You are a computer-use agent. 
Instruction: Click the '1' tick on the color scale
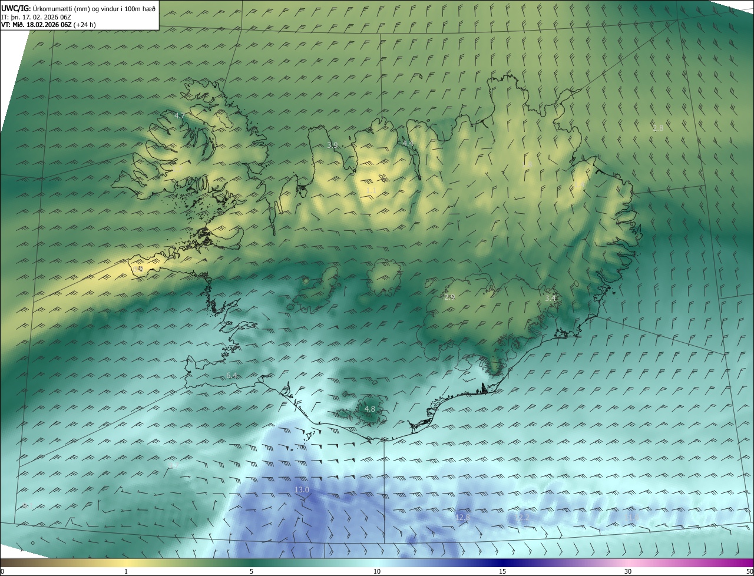pos(126,572)
